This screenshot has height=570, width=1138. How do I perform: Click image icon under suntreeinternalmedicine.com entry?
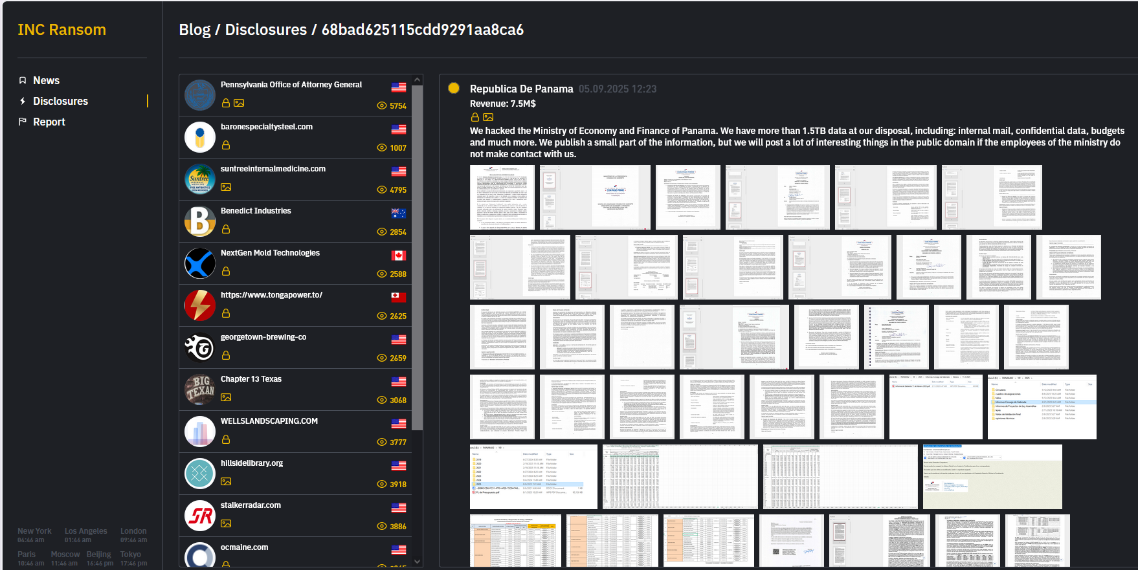[x=226, y=187]
